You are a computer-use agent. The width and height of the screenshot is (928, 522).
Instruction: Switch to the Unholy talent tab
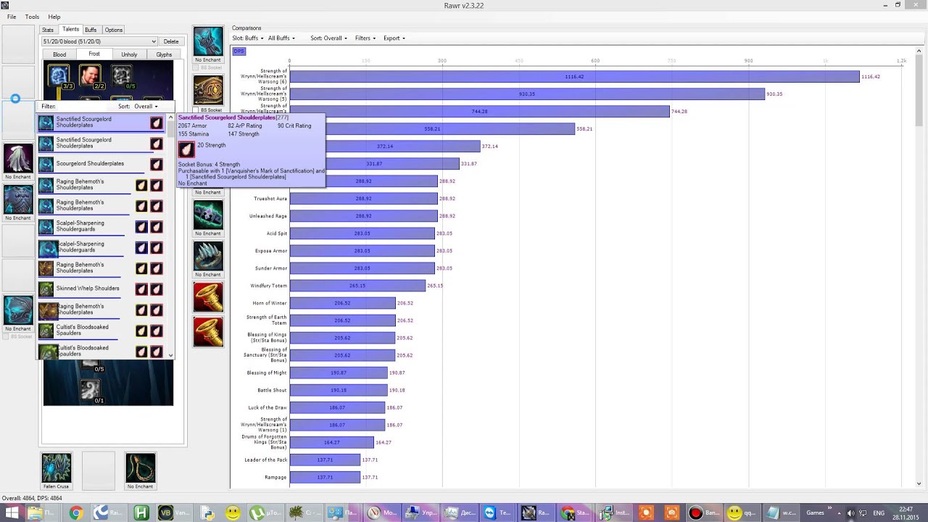129,54
